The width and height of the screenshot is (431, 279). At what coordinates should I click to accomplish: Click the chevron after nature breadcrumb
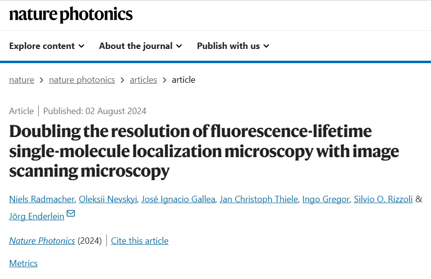(42, 80)
